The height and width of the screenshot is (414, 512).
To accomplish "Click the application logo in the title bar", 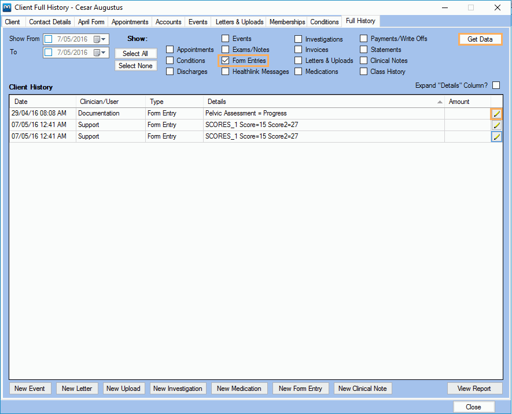I will click(x=7, y=8).
